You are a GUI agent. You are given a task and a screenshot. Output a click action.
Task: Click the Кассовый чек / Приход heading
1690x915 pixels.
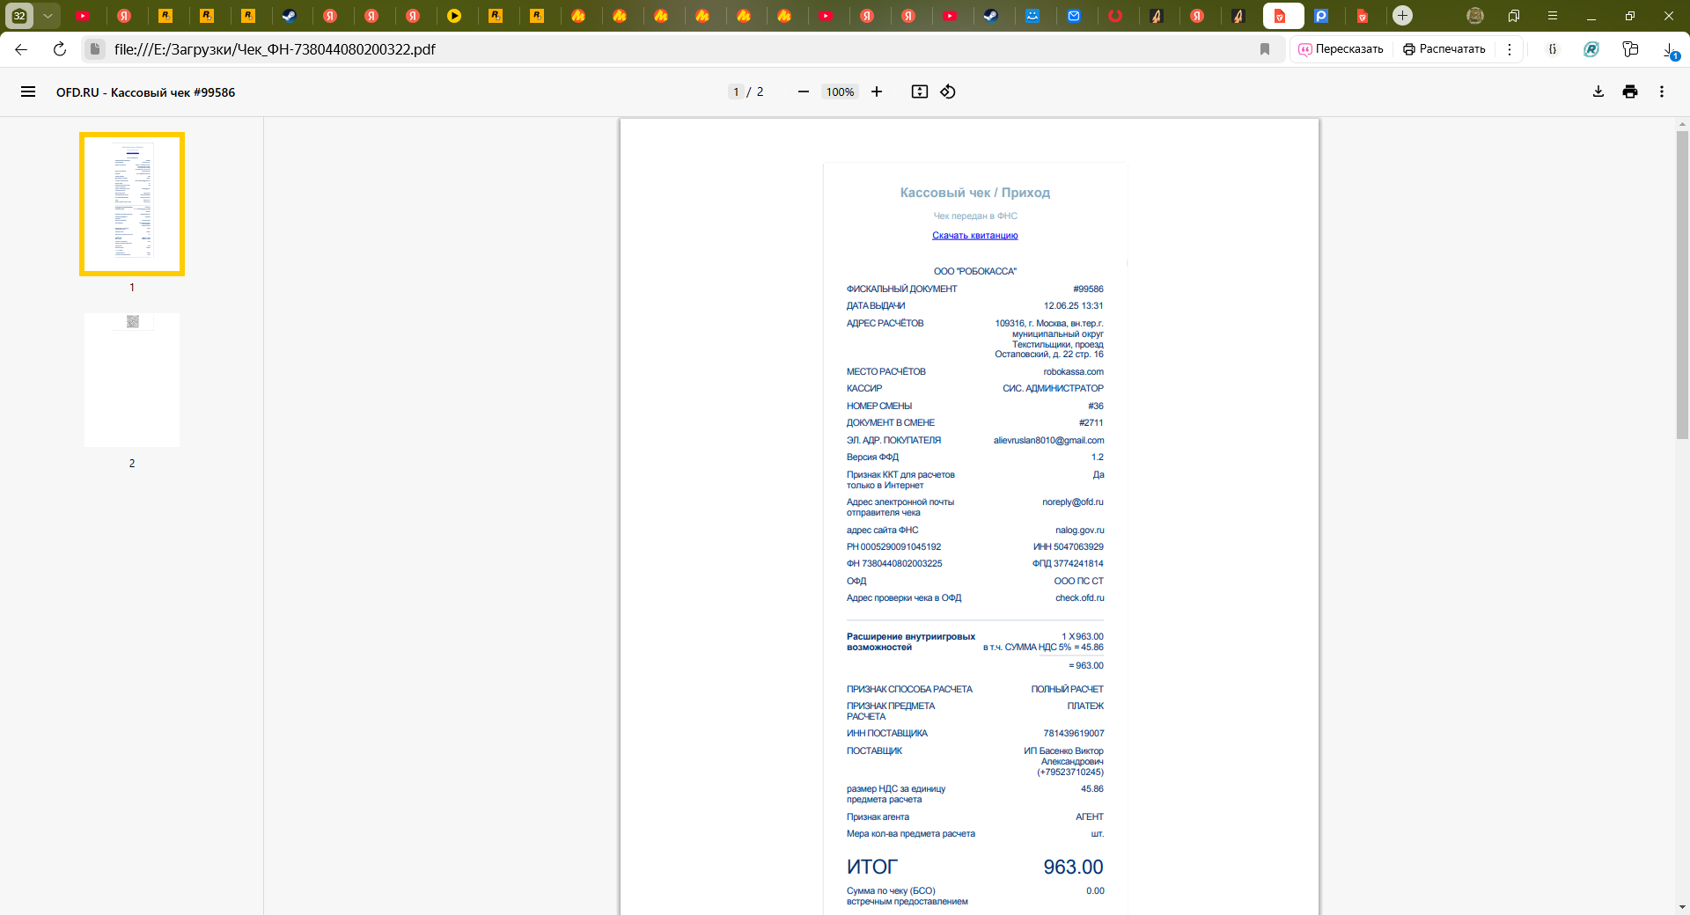click(x=974, y=193)
